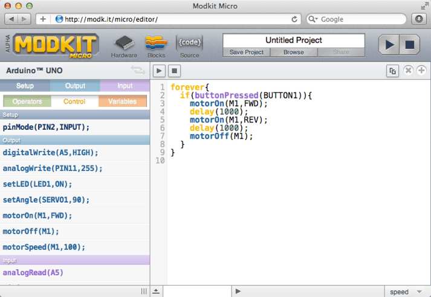Click the bottom bar text input field
431x297 pixels.
tap(197, 291)
